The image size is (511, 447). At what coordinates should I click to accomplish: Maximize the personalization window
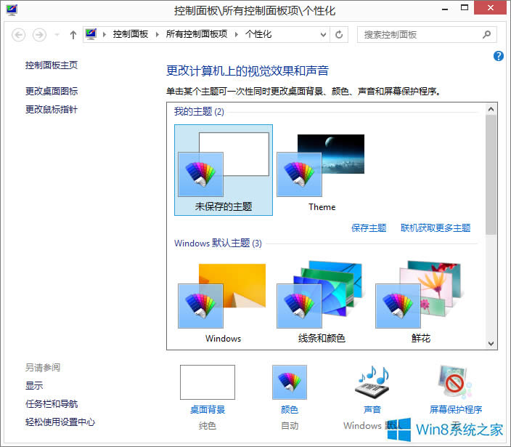pyautogui.click(x=465, y=8)
